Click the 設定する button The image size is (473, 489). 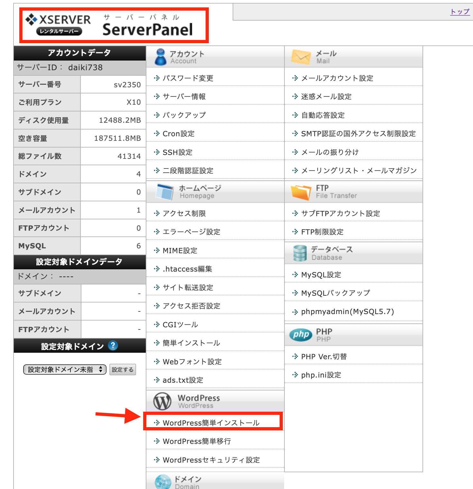tap(123, 369)
